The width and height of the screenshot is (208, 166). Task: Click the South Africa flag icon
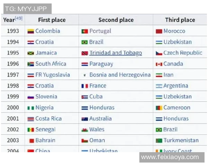pyautogui.click(x=31, y=64)
